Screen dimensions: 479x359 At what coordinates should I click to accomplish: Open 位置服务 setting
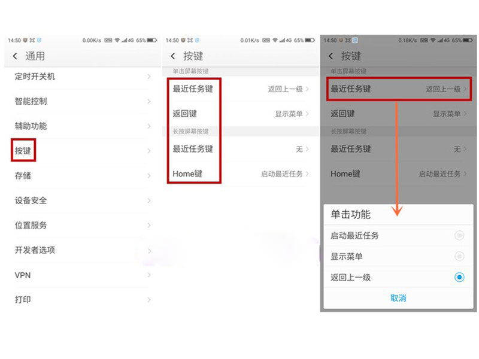point(83,226)
